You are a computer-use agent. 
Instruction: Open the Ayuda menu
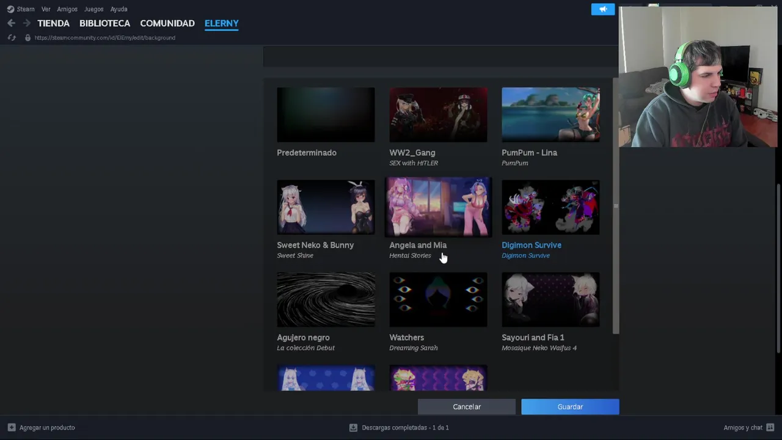click(x=119, y=9)
